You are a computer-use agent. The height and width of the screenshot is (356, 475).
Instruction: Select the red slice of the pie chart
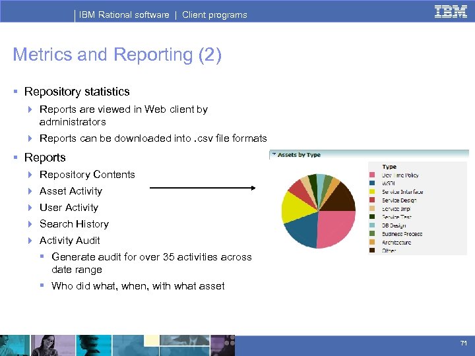tap(301, 191)
